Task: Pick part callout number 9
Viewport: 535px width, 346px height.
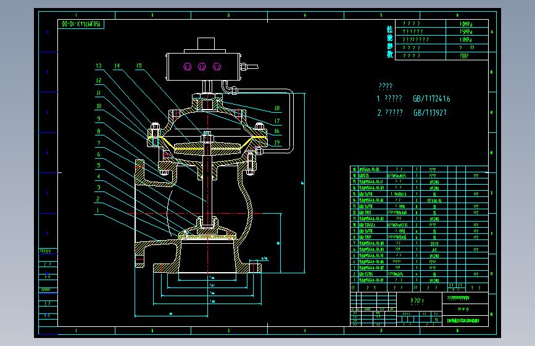Action: pos(99,119)
